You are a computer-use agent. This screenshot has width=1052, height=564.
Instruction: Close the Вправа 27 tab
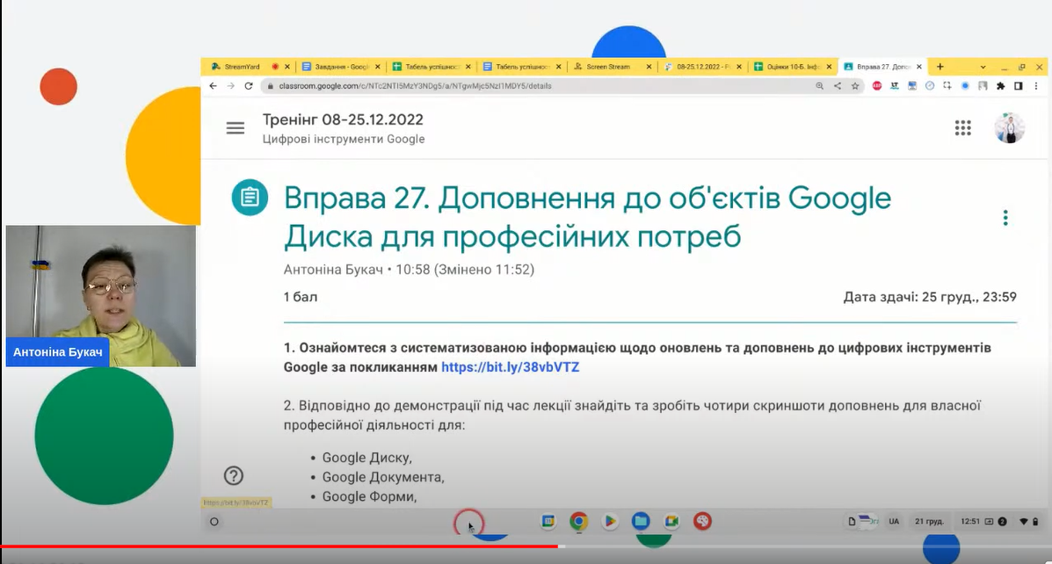point(919,67)
